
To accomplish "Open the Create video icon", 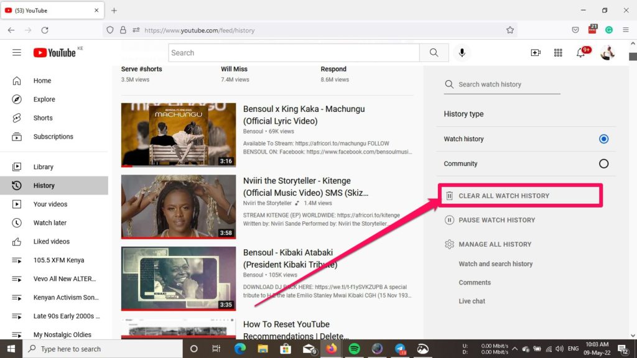I will point(536,53).
